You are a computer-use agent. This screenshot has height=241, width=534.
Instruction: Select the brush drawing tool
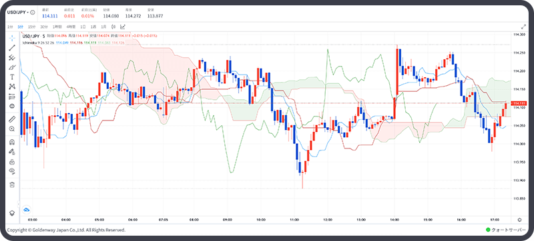click(12, 67)
